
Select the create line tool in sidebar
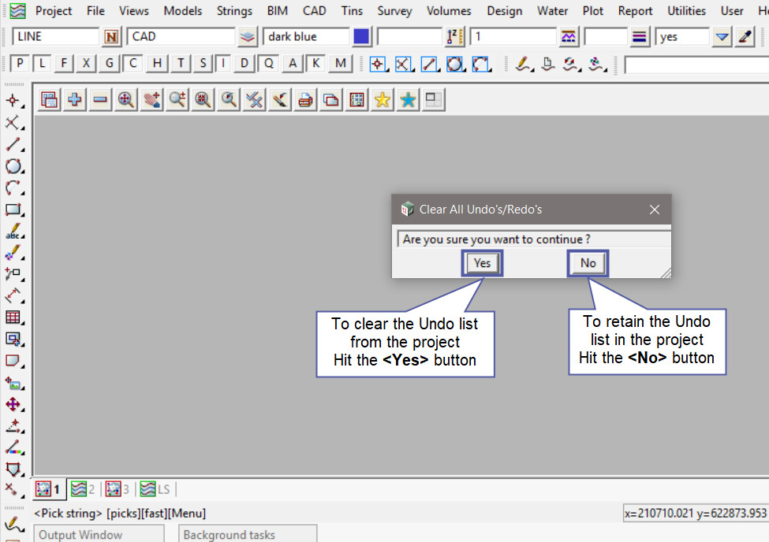(x=13, y=144)
